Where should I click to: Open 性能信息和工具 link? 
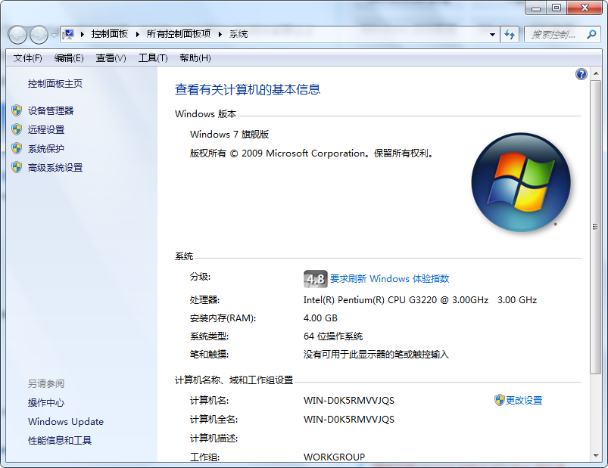point(60,441)
